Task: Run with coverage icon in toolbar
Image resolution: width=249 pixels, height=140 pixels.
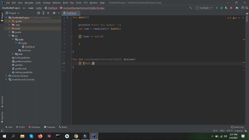Action: 226,8
